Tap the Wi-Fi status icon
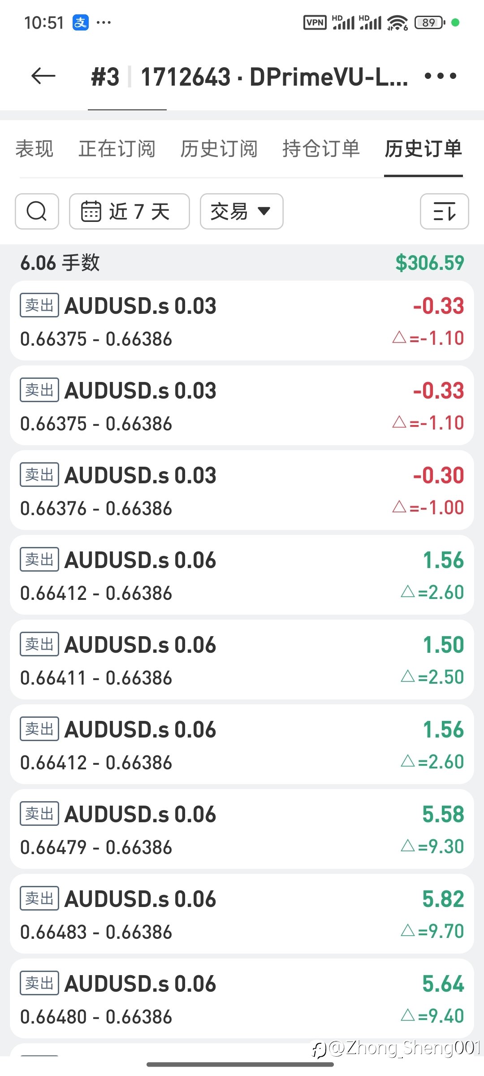The height and width of the screenshot is (1076, 484). [x=398, y=22]
